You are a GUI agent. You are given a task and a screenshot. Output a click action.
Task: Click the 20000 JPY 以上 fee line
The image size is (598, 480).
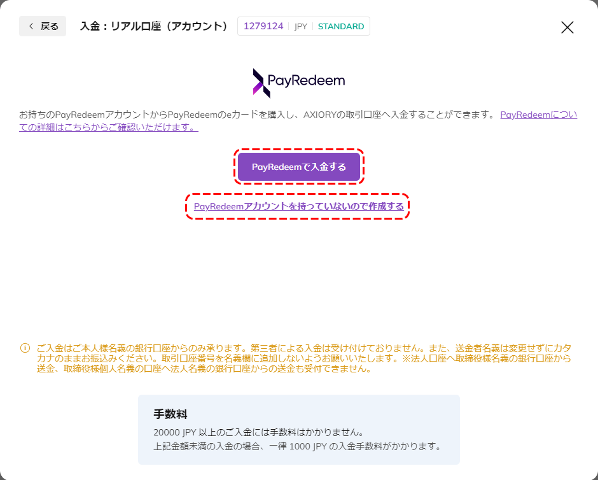(259, 432)
